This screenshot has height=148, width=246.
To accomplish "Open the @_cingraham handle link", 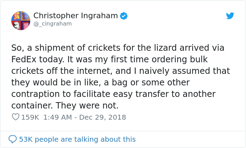I will pyautogui.click(x=52, y=24).
